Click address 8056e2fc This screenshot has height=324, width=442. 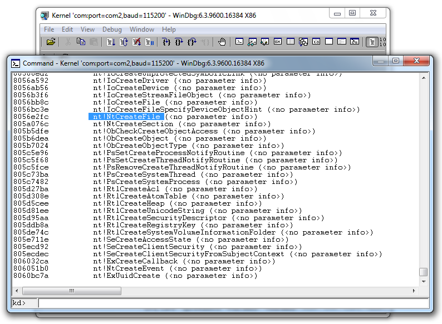(x=31, y=117)
